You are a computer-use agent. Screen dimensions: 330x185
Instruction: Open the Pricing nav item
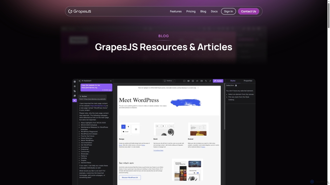[x=191, y=11]
